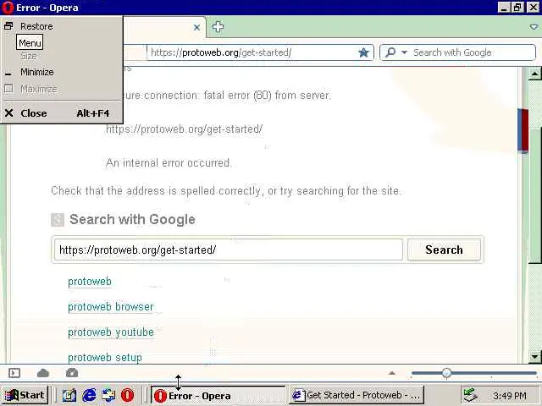
Task: Open the protoweb youtube suggestion link
Action: 111,332
